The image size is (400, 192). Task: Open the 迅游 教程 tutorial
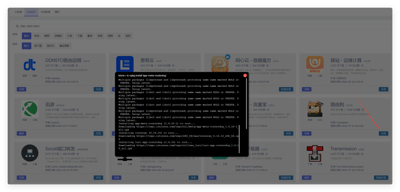[21, 133]
